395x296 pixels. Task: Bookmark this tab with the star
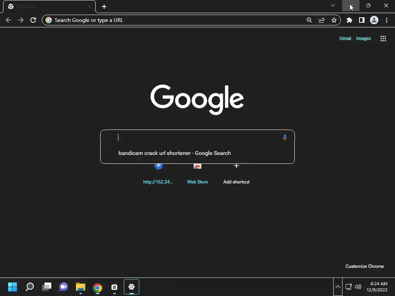(x=334, y=20)
